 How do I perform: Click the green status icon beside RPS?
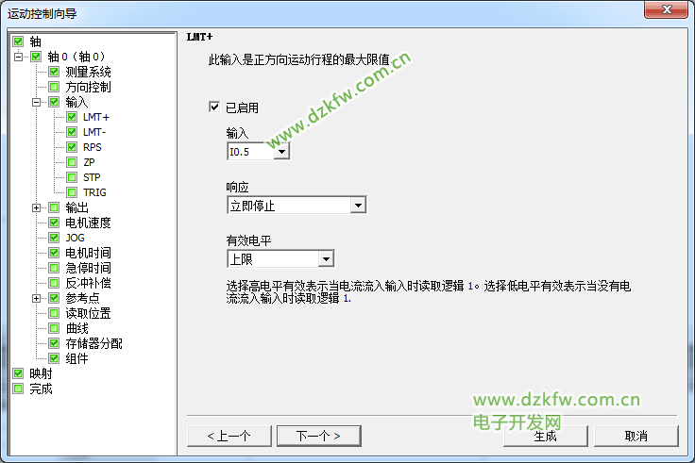(72, 147)
